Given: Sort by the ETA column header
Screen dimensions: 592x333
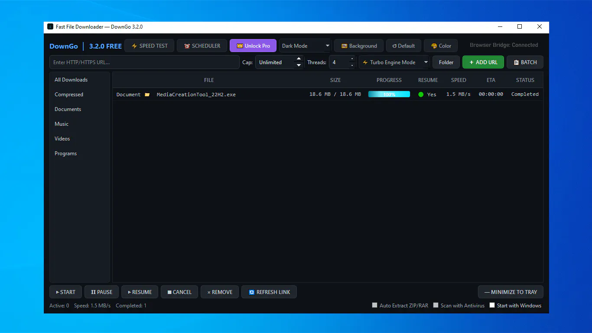Looking at the screenshot, I should [491, 80].
